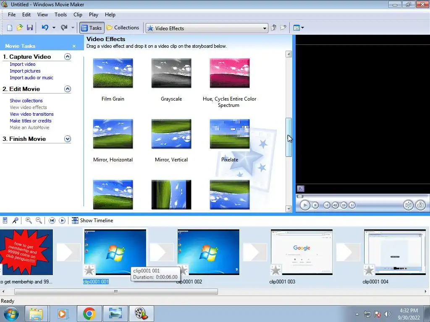Image resolution: width=430 pixels, height=322 pixels.
Task: Click effects list scroll down arrow
Action: click(288, 209)
